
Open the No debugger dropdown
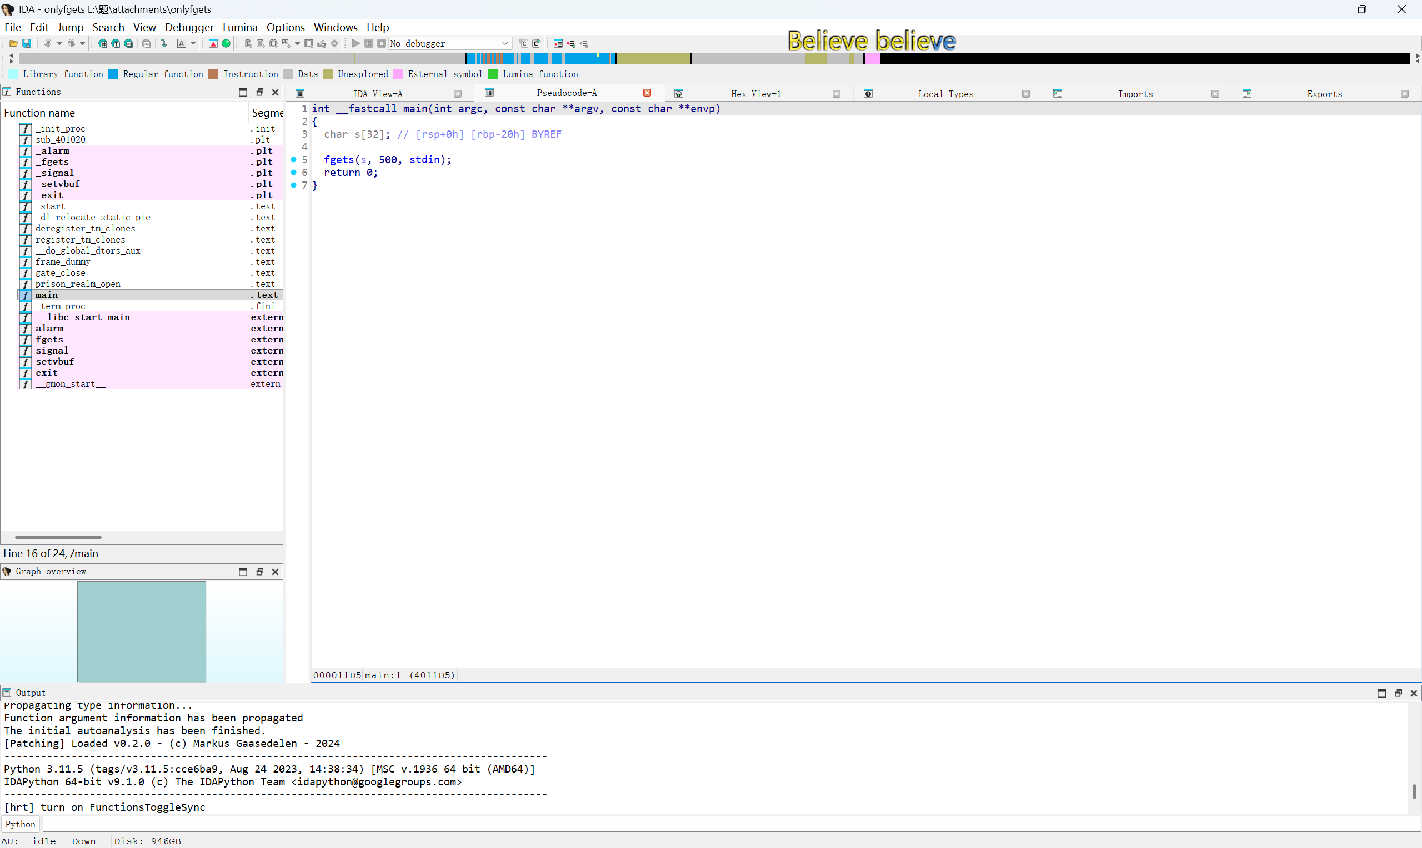[x=449, y=43]
